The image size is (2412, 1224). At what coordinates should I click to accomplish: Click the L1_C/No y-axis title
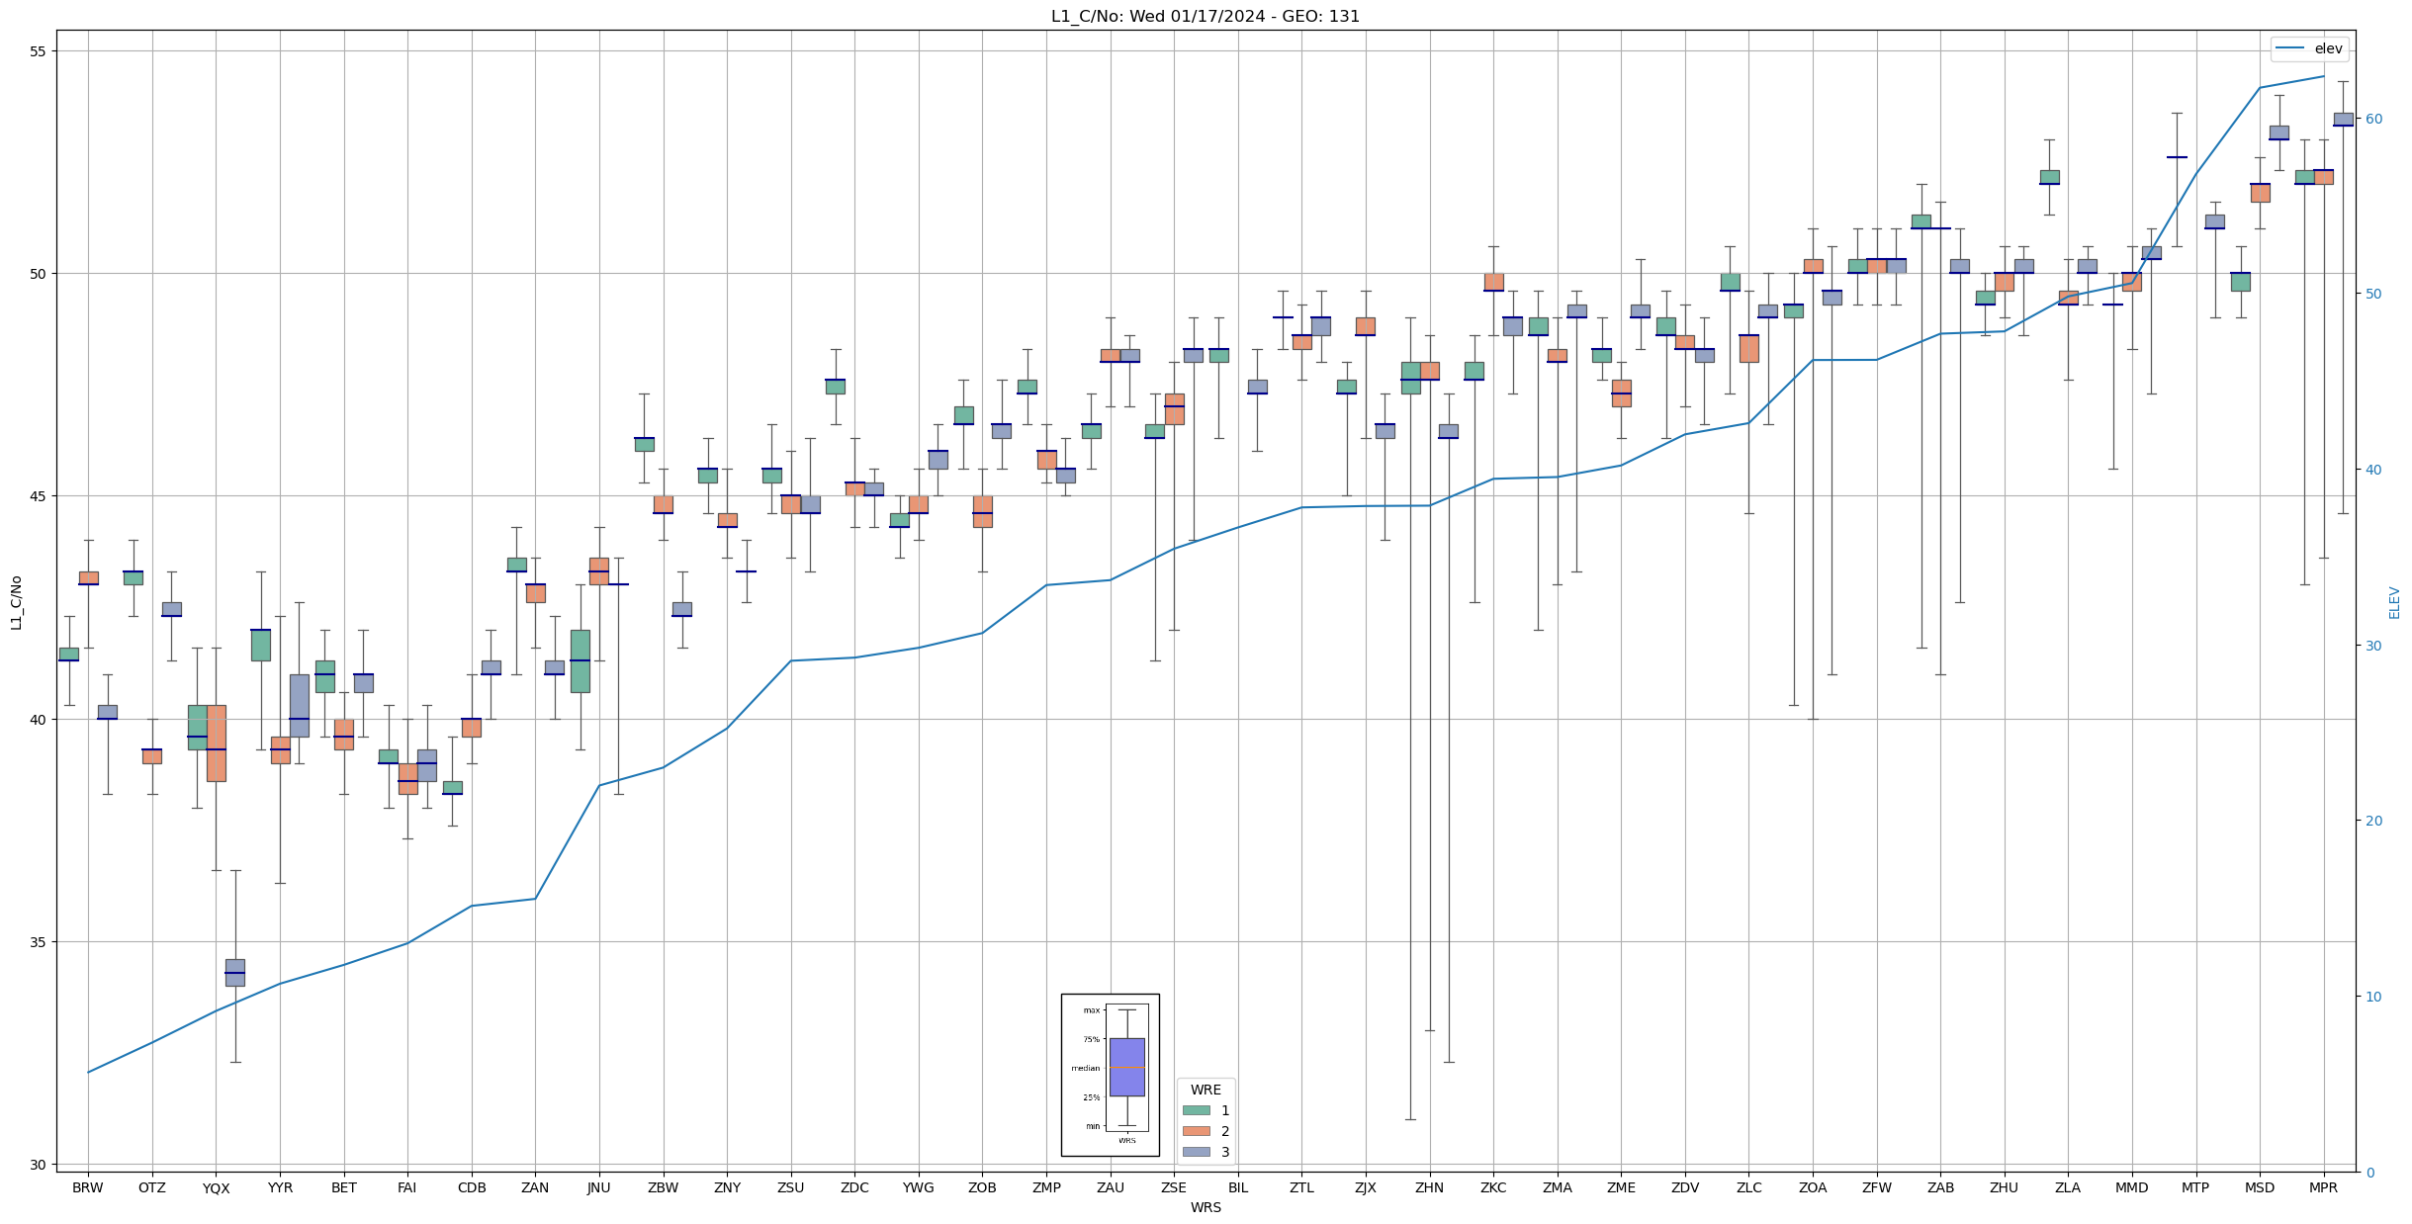pos(16,602)
